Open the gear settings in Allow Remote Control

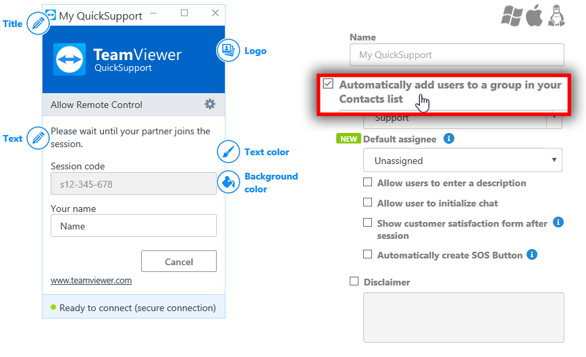coord(210,104)
